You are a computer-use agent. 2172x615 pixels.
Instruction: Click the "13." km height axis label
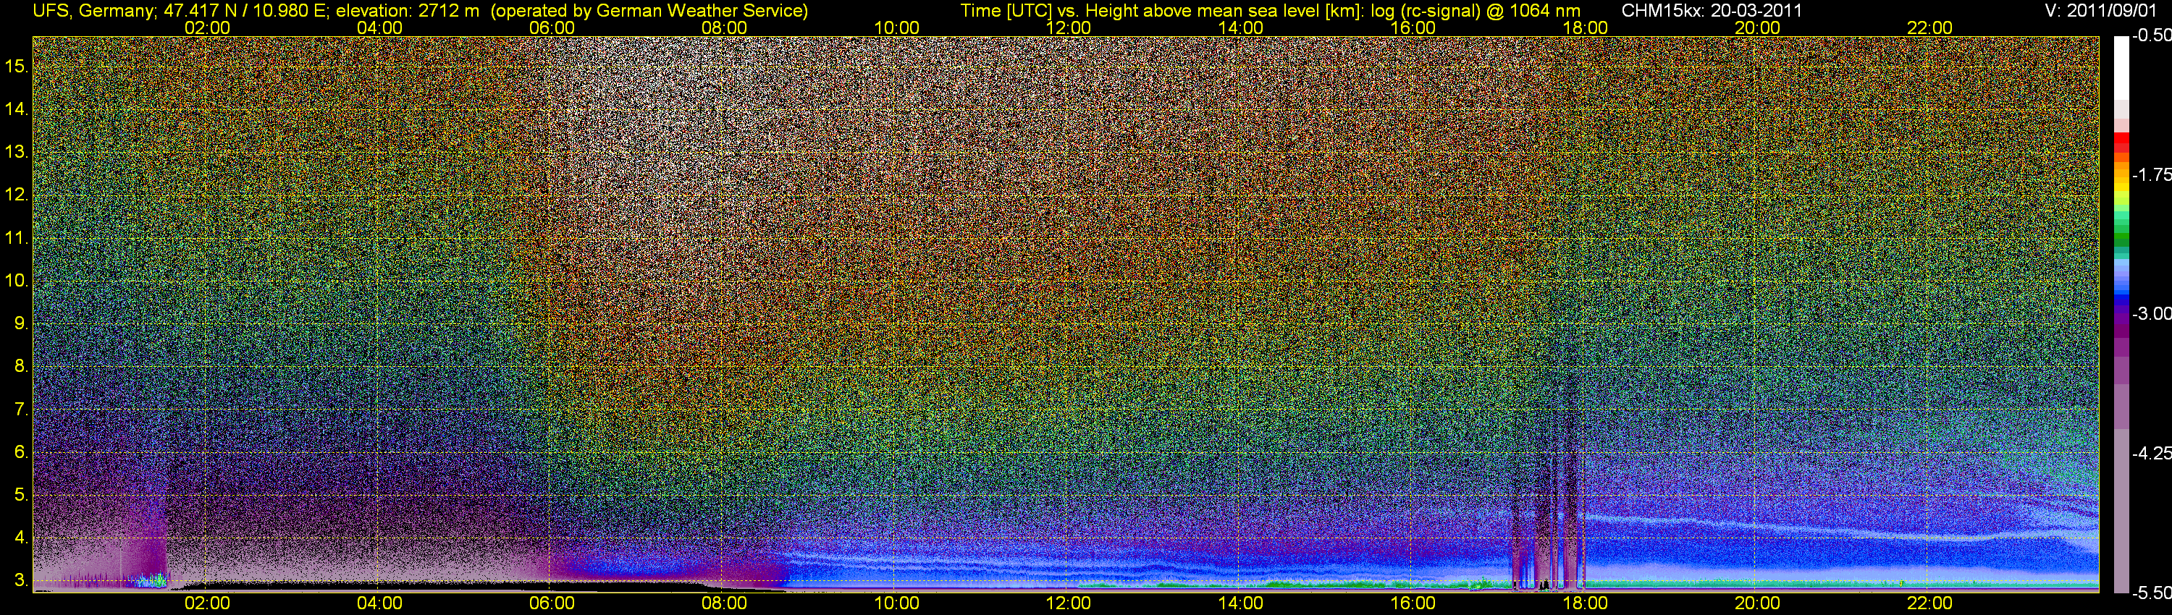(17, 153)
